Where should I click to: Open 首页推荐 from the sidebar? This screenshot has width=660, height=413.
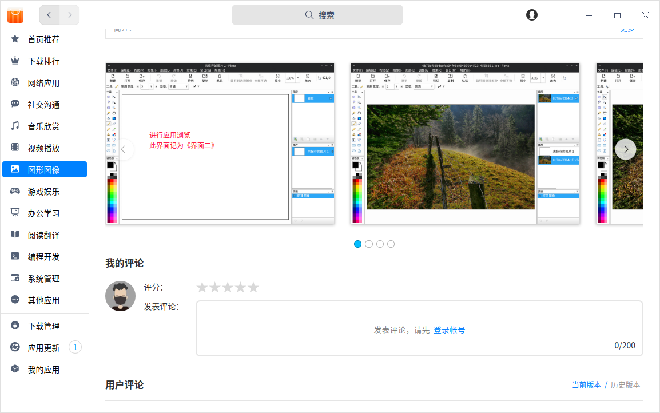coord(44,39)
